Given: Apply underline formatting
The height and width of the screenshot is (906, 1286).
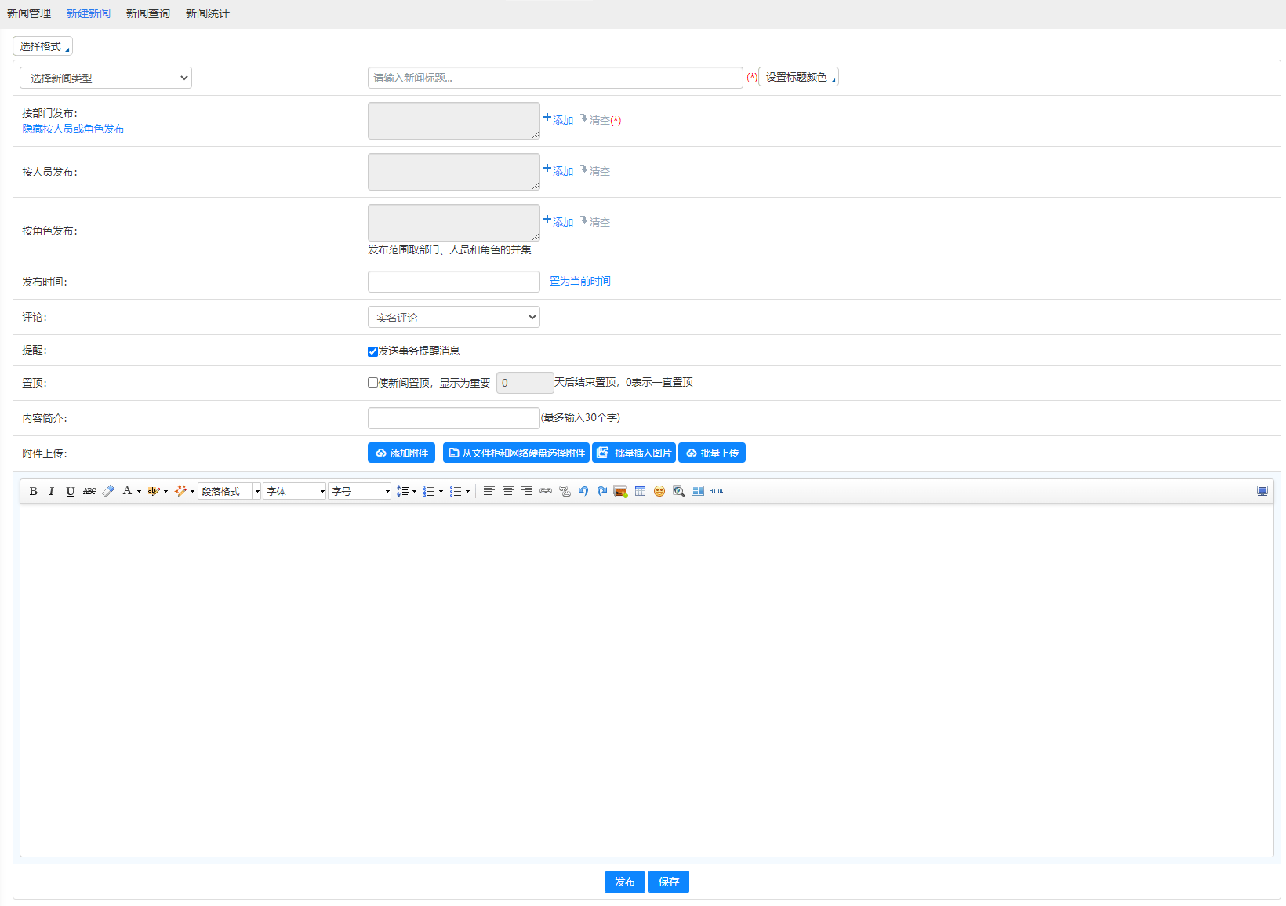Looking at the screenshot, I should click(x=71, y=491).
